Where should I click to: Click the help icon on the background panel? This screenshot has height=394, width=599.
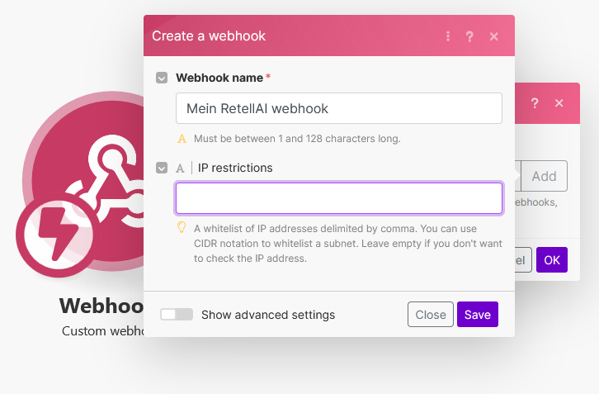click(x=535, y=103)
